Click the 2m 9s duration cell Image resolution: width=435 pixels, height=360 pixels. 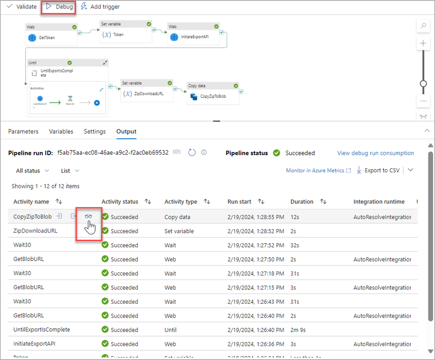(298, 330)
